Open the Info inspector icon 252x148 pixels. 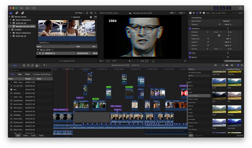204,13
